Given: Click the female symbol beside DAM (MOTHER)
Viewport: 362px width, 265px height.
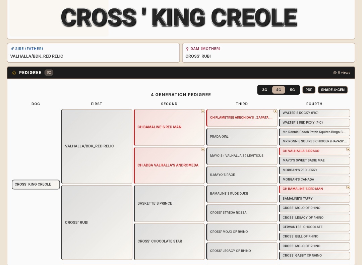Looking at the screenshot, I should tap(187, 49).
